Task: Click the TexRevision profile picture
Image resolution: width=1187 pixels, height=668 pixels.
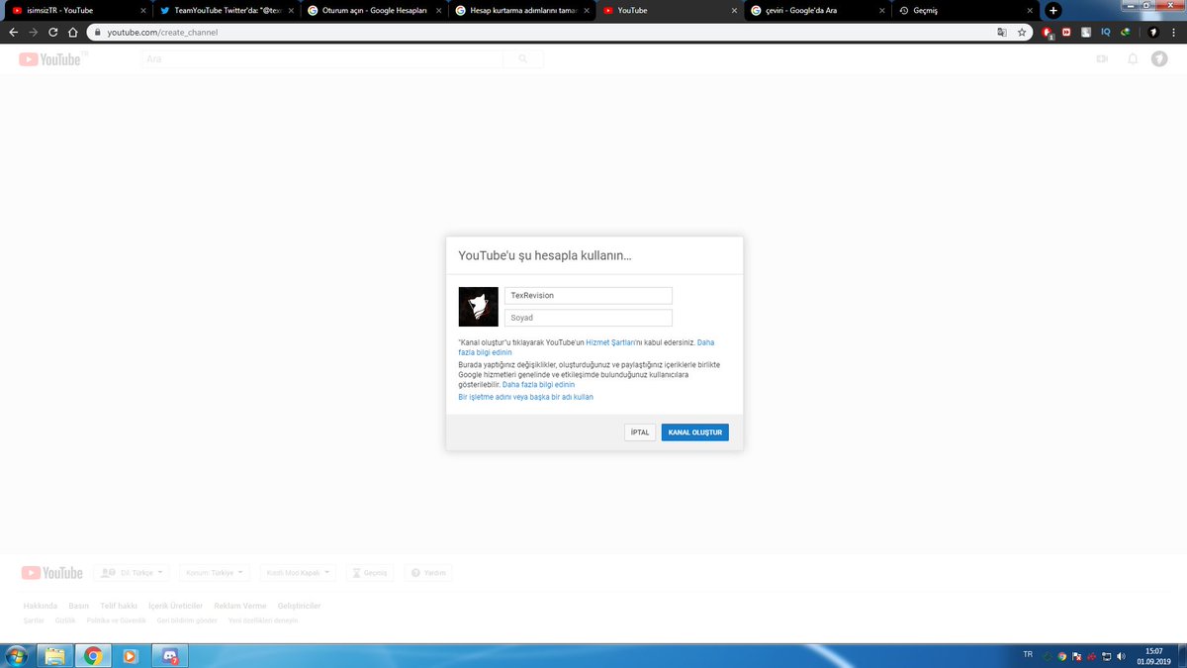Action: click(x=479, y=307)
